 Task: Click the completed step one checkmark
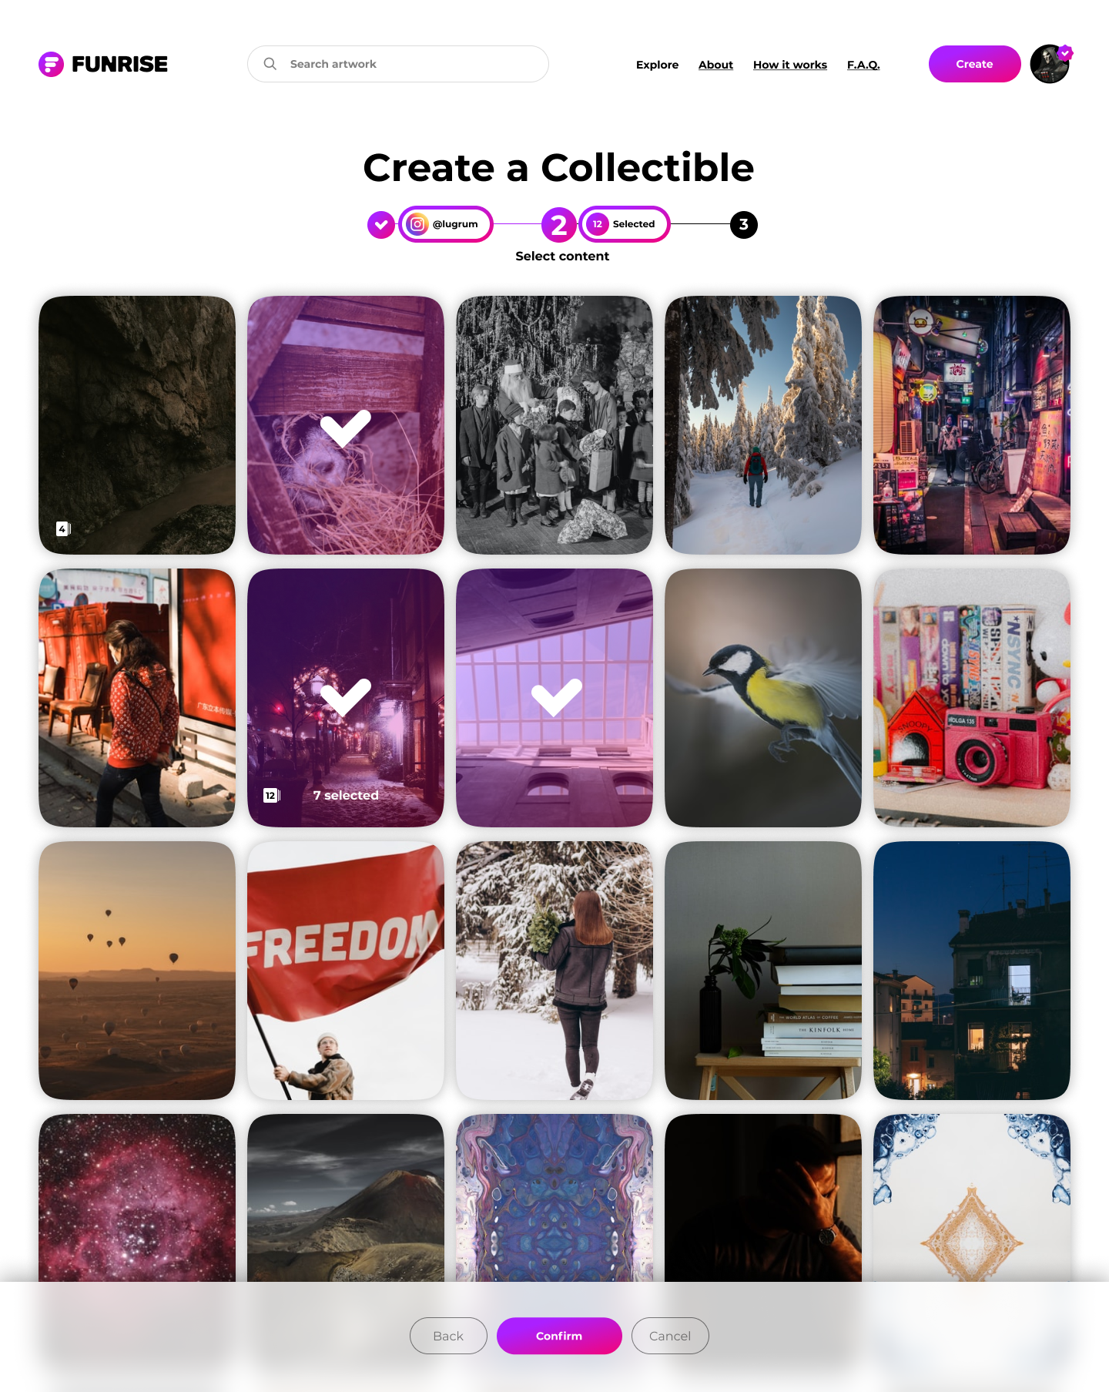pos(381,225)
